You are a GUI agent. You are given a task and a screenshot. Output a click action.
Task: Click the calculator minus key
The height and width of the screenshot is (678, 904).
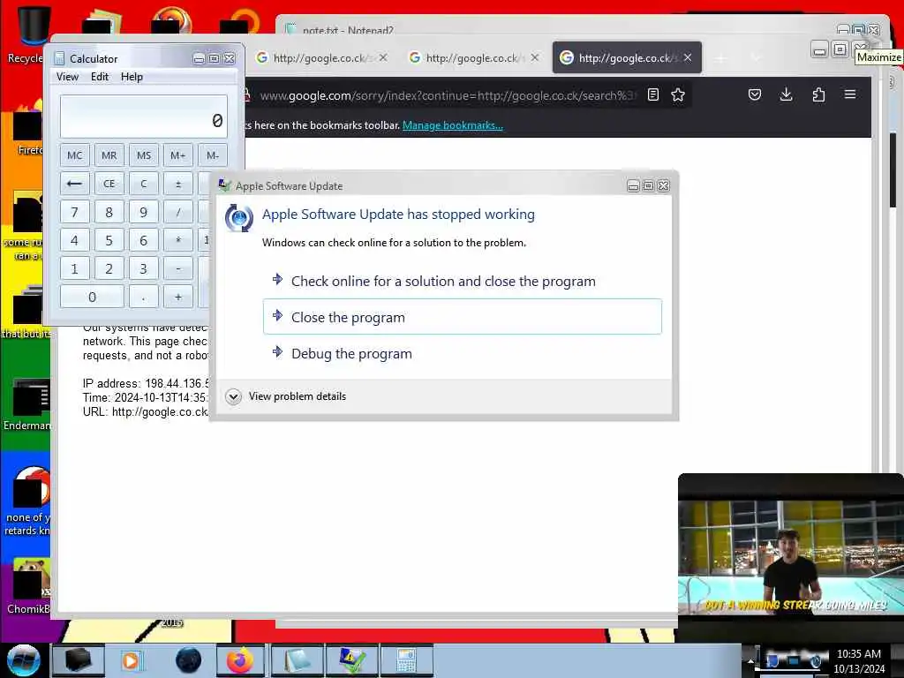[x=178, y=268]
